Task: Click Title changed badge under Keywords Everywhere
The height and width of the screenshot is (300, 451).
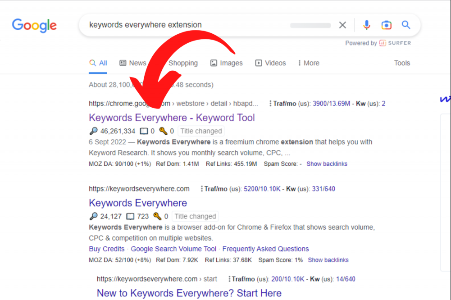Action: coord(195,216)
